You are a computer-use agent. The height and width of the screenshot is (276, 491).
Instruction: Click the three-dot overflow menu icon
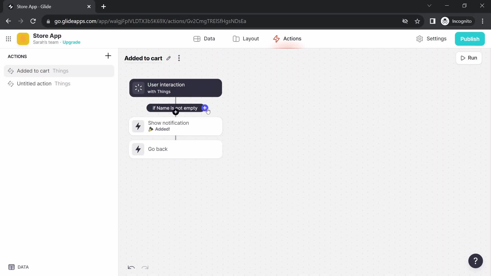(x=179, y=58)
